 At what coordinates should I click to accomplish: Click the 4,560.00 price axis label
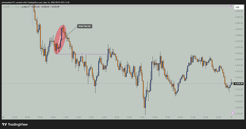point(239,60)
